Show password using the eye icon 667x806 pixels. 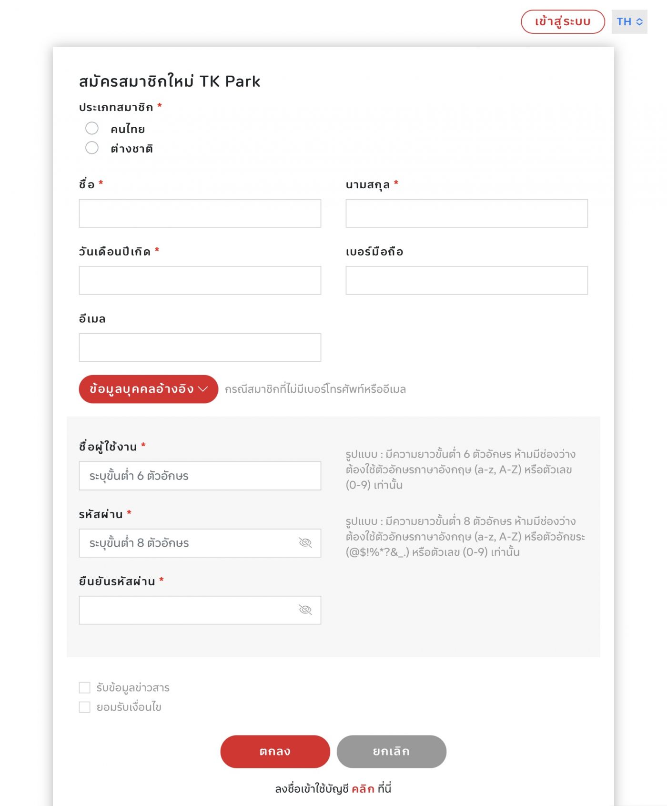tap(305, 543)
